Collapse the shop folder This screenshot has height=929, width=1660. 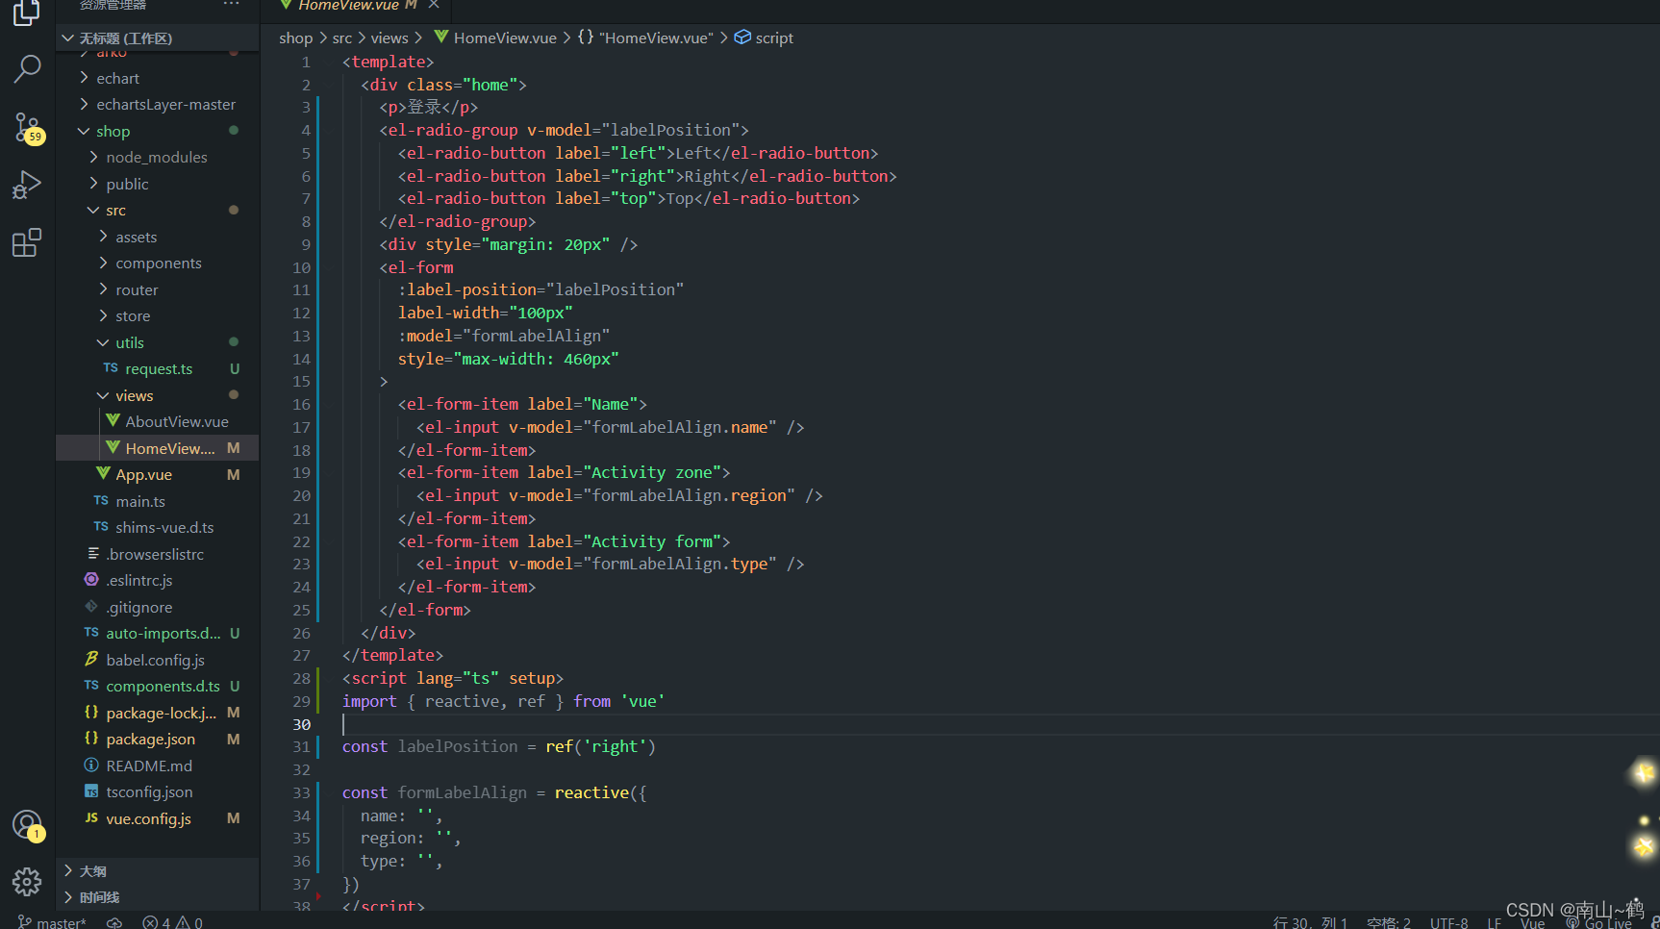84,131
